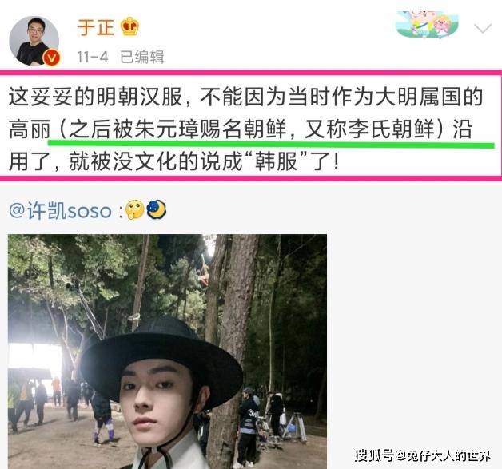
Task: Click the yellow thinking face emoji
Action: click(x=134, y=209)
